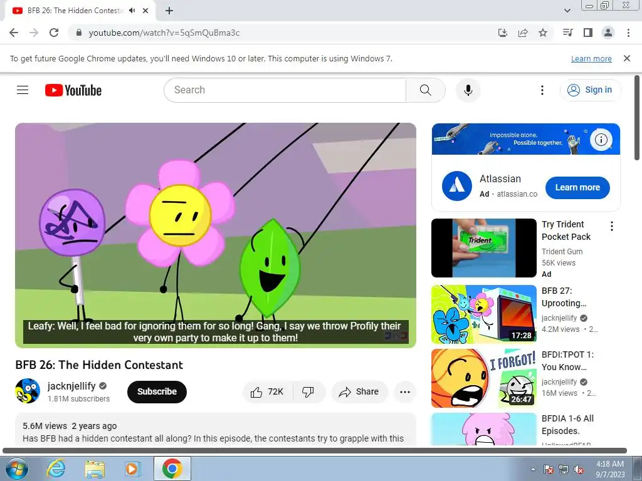Click the volume tray icon
Viewport: 642px width, 481px height.
[579, 469]
